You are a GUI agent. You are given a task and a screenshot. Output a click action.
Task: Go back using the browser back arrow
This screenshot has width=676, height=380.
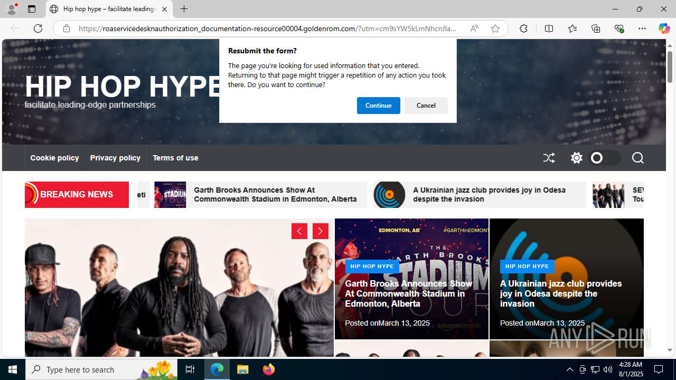(x=14, y=28)
